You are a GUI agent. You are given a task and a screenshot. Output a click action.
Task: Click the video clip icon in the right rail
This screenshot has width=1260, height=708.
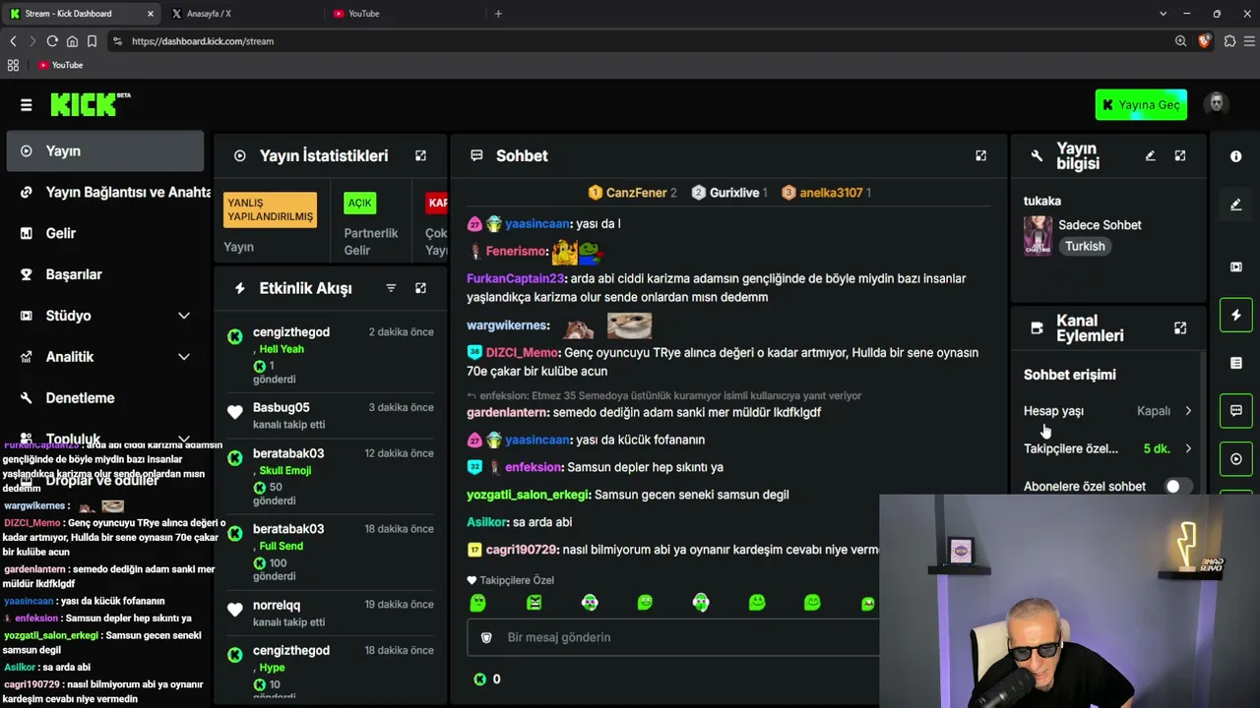[1236, 266]
